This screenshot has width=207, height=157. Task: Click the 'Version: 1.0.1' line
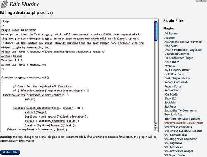pos(12,60)
